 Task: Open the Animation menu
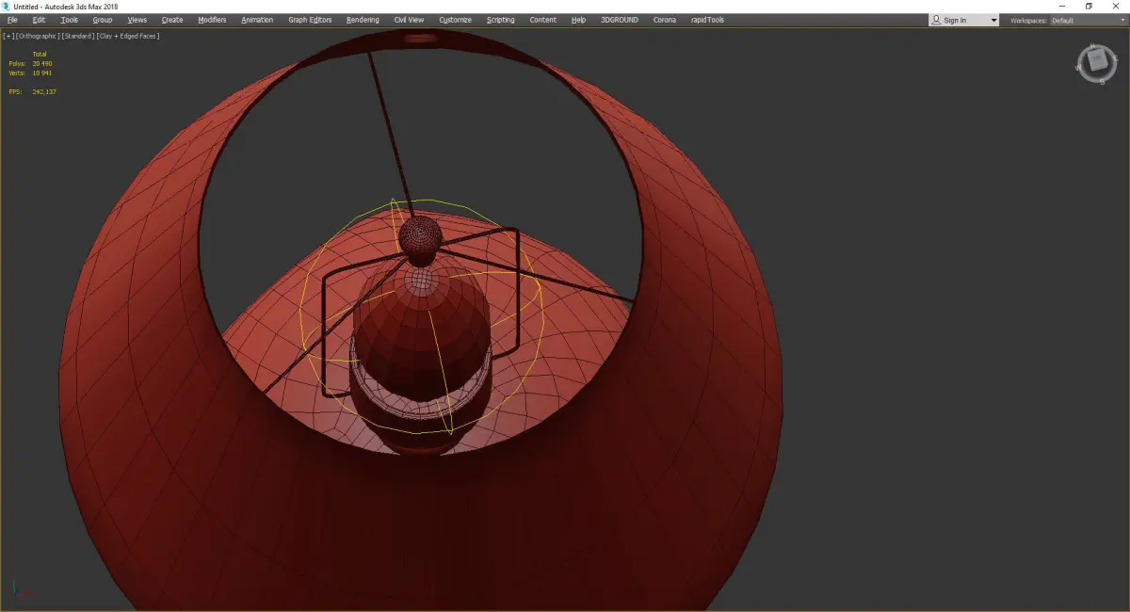pos(257,20)
